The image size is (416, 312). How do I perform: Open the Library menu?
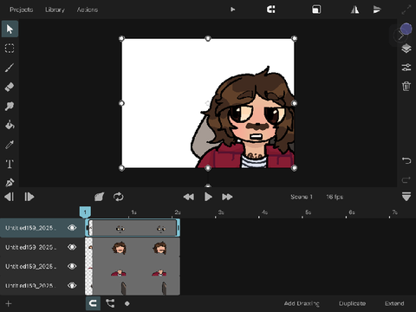[x=55, y=10]
